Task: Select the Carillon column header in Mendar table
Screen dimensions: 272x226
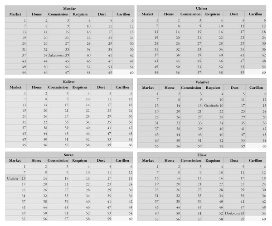Action: coord(123,14)
